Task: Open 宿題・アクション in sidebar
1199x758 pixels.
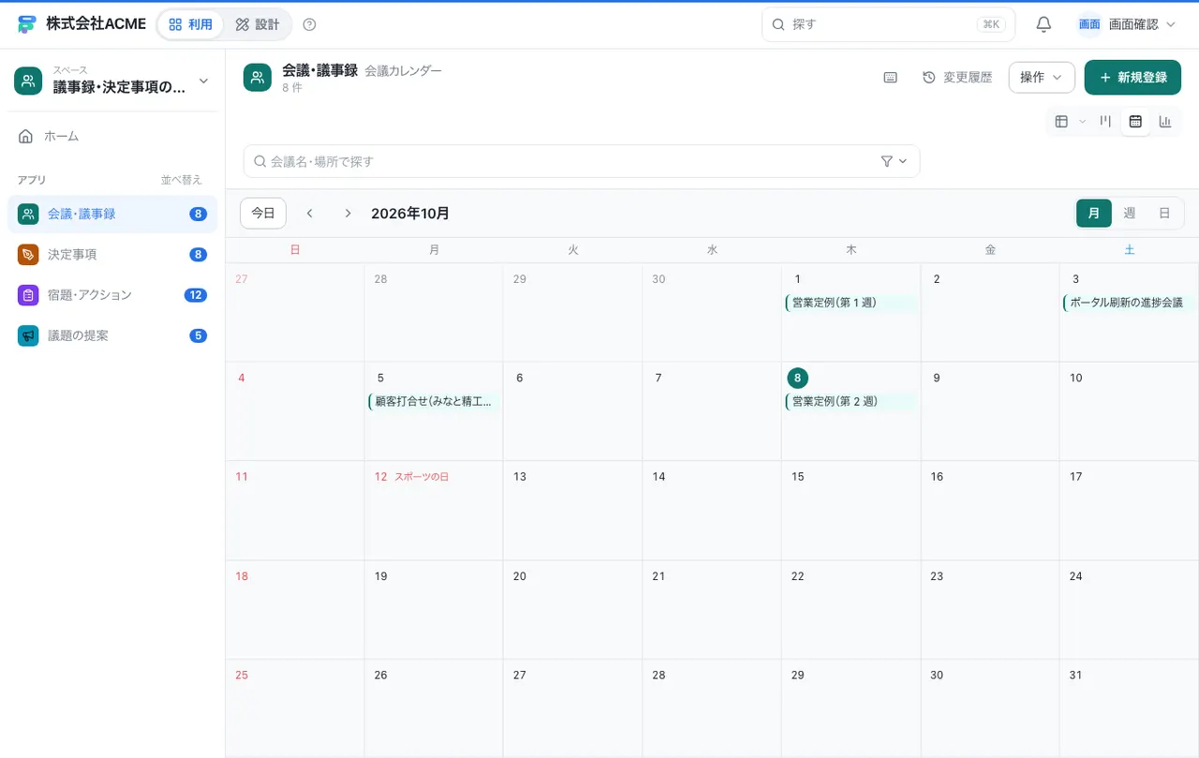Action: click(112, 295)
